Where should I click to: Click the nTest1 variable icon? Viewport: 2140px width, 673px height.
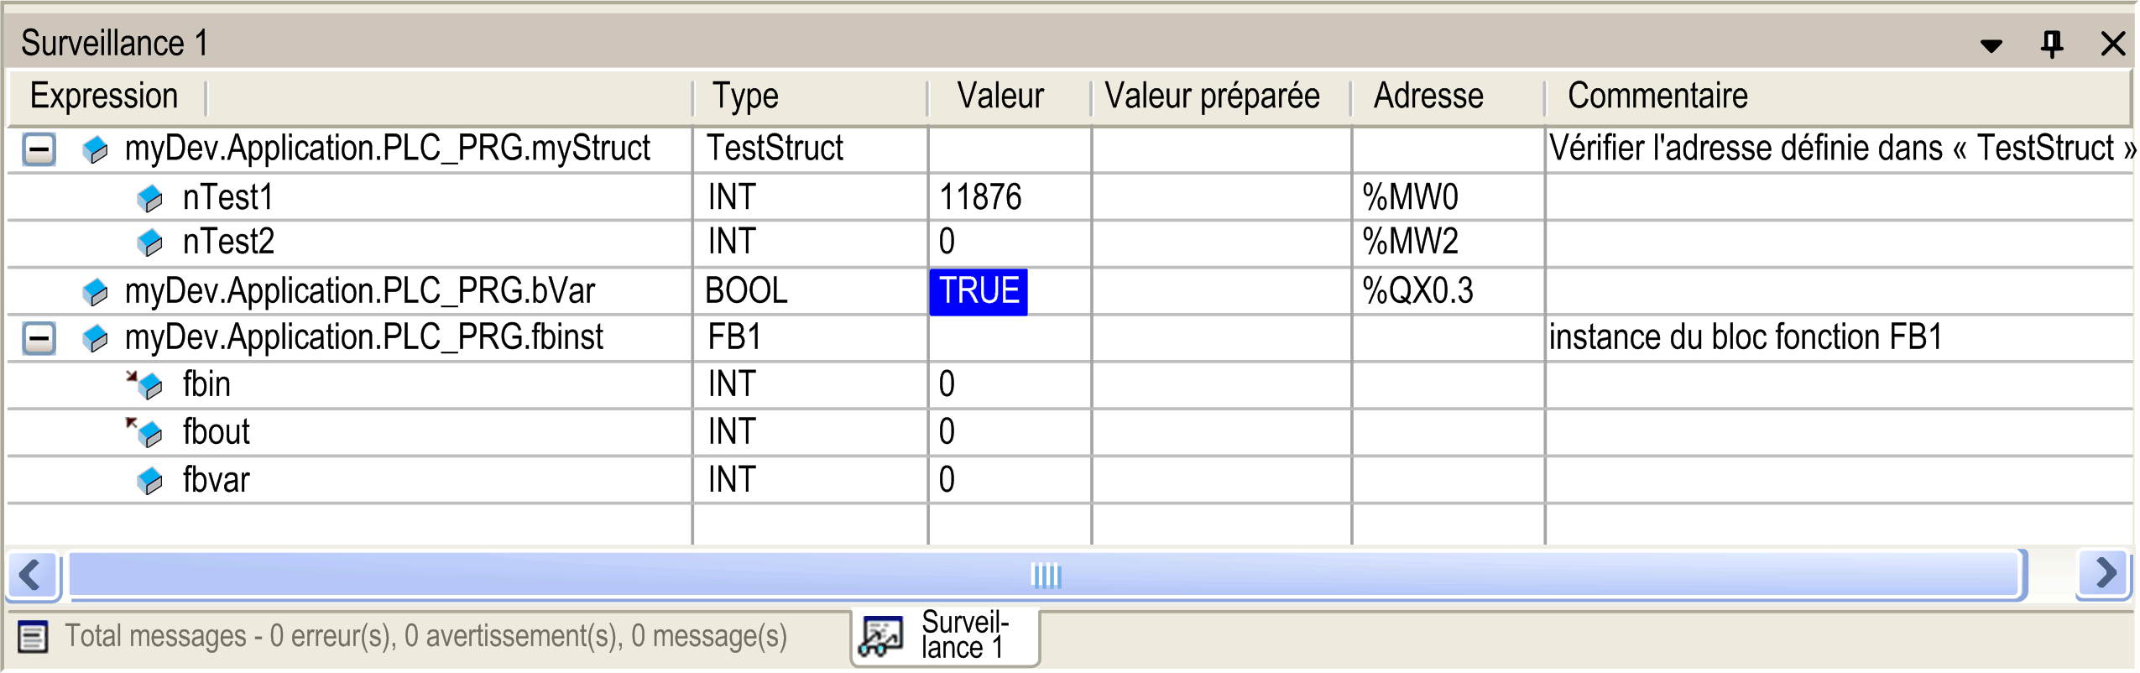pos(149,199)
